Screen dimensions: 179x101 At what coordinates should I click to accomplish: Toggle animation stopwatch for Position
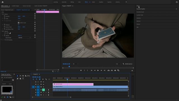coord(4,16)
